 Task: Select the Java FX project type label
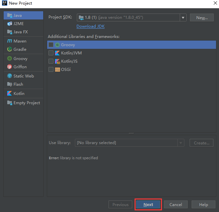[x=21, y=32]
